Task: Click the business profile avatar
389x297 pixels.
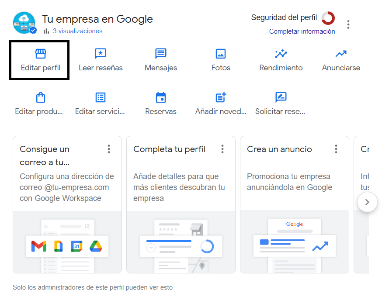Action: (24, 22)
